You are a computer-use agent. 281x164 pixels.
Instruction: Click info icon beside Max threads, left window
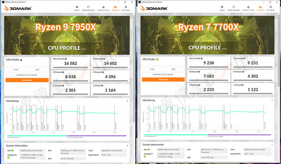pos(66,59)
